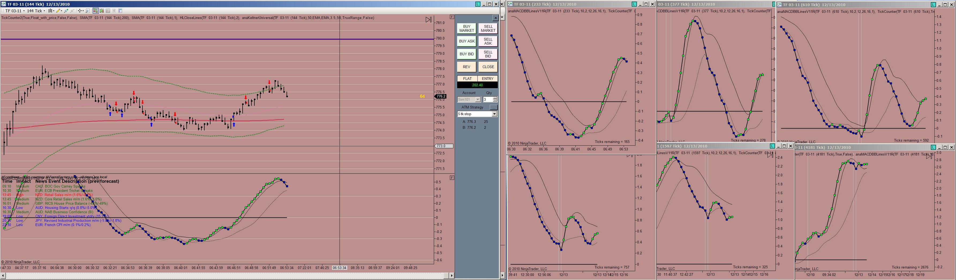Viewport: 956px width, 280px height.
Task: Click the zoom in magnifier icon
Action: point(66,11)
